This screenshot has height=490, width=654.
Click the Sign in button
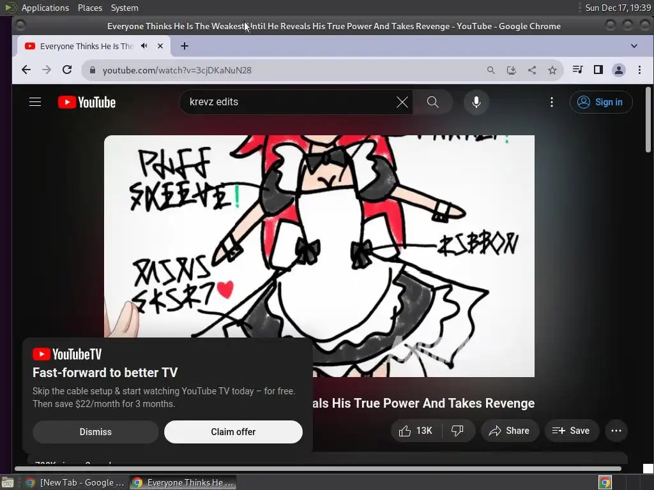(x=601, y=102)
